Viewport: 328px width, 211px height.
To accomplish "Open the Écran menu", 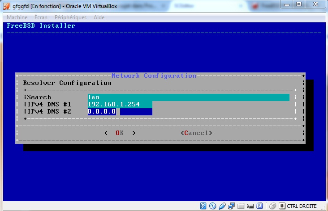I will [x=41, y=17].
